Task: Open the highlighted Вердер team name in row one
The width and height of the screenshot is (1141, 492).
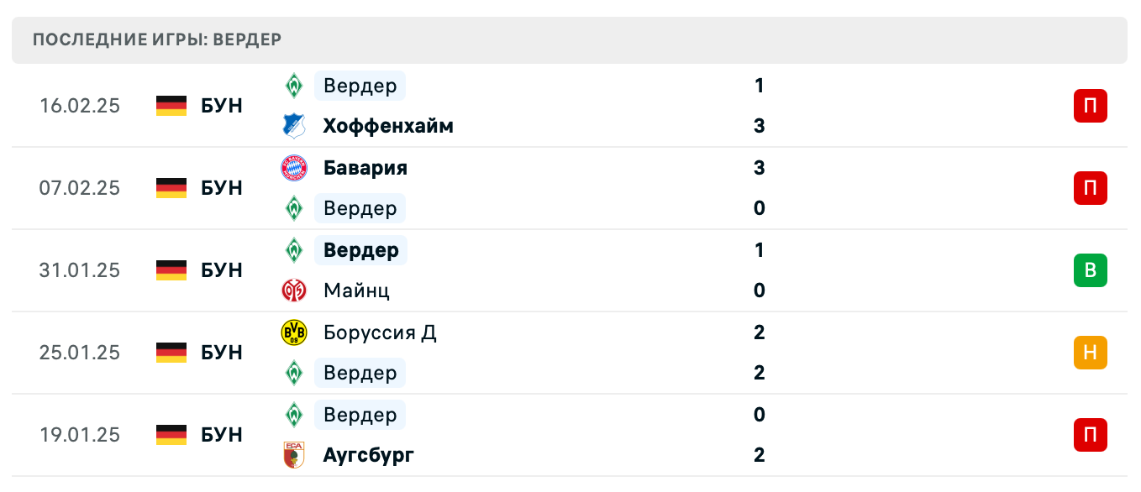Action: click(x=358, y=85)
